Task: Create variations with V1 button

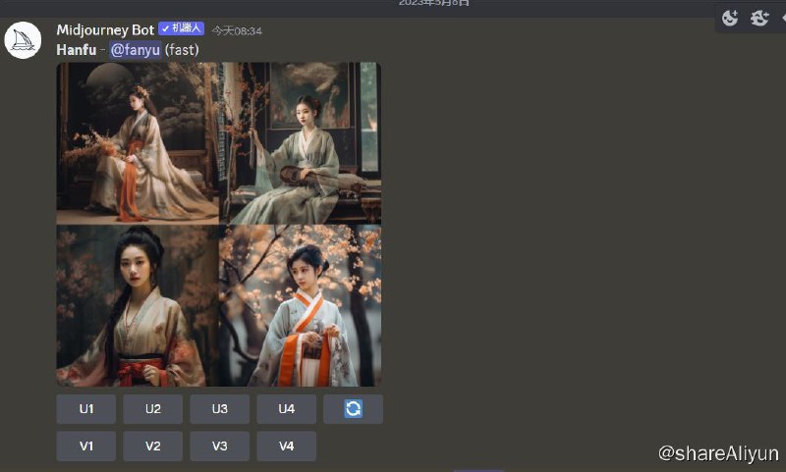Action: point(86,446)
